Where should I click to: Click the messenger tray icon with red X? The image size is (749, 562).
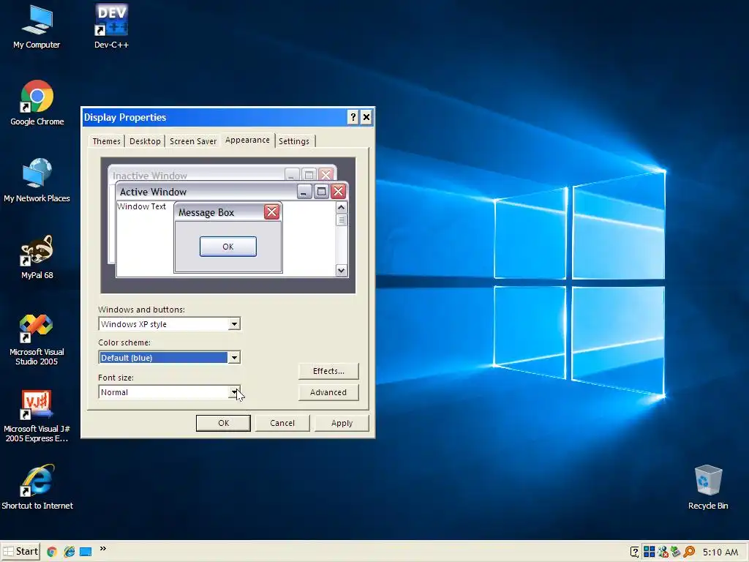click(x=663, y=552)
